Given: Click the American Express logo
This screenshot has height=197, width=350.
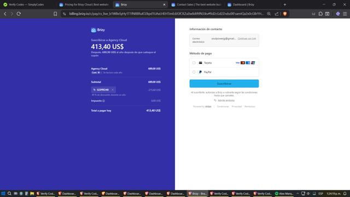Looking at the screenshot, I should pos(248,63).
